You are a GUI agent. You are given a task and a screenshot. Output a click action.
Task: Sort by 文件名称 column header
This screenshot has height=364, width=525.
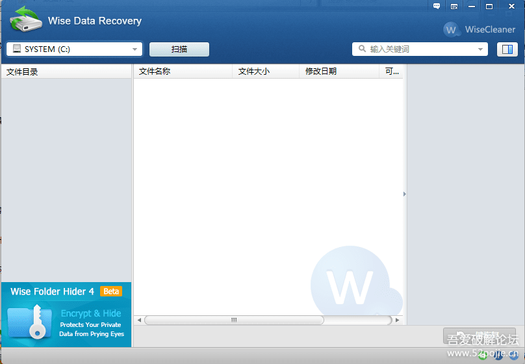[x=183, y=71]
